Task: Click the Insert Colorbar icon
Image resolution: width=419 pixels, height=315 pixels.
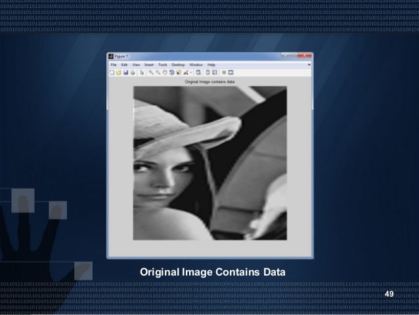Action: coord(208,72)
